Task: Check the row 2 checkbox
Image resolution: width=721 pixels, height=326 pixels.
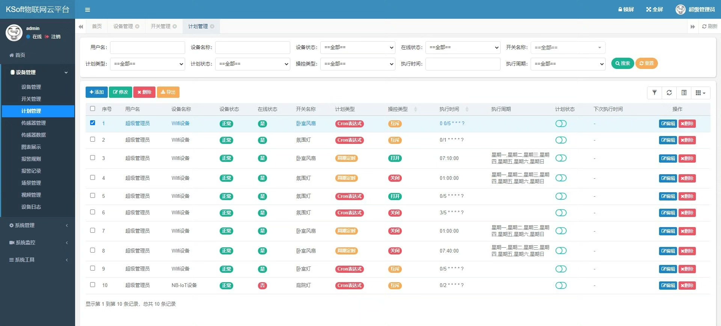Action: [x=92, y=139]
